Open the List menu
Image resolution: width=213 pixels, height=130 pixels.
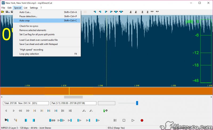(26, 8)
